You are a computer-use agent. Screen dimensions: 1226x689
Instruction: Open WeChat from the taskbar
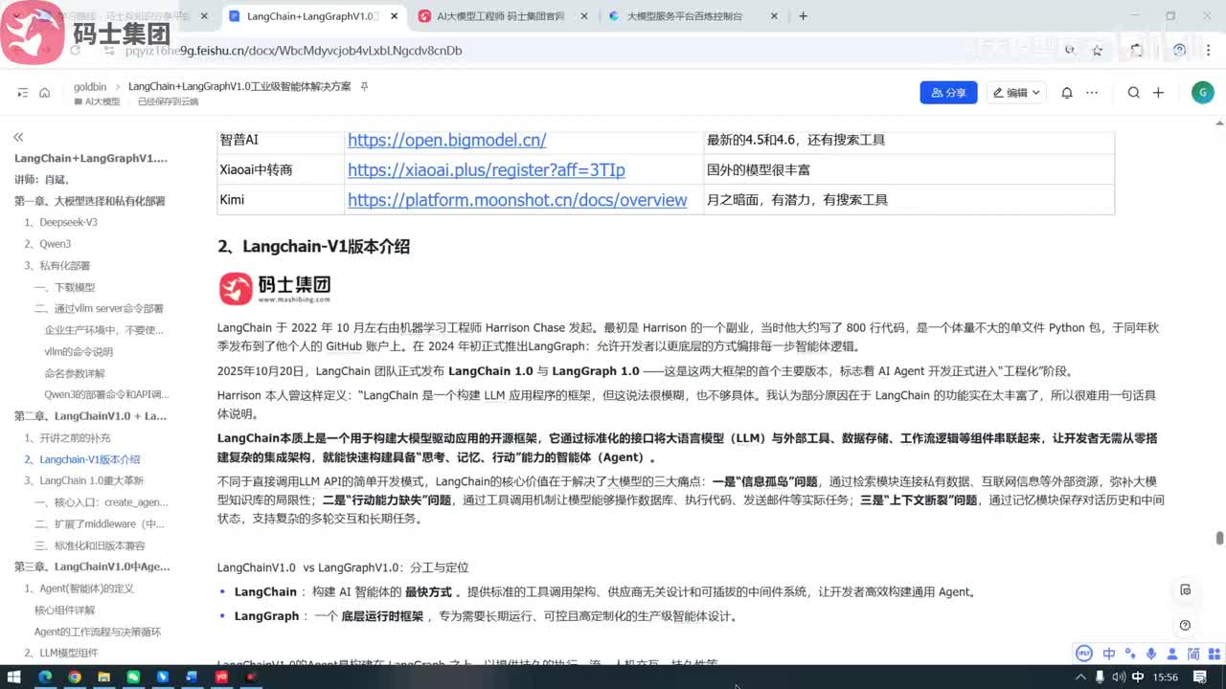pyautogui.click(x=133, y=677)
